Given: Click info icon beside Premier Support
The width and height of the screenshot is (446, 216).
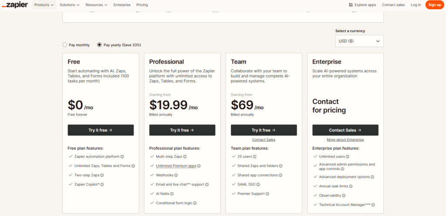Looking at the screenshot, I should click(x=267, y=194).
